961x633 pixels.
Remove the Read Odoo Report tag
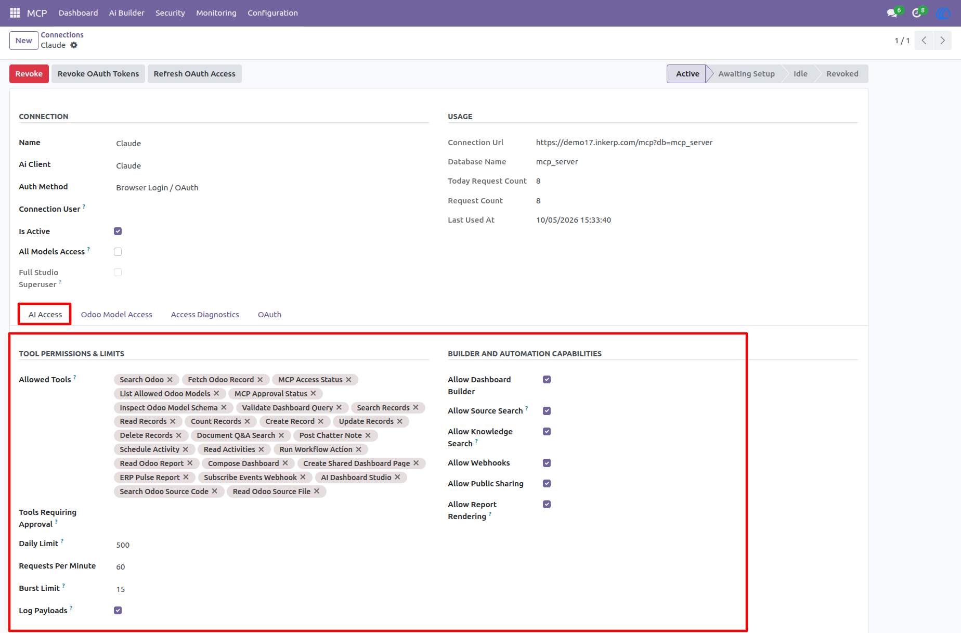point(190,463)
